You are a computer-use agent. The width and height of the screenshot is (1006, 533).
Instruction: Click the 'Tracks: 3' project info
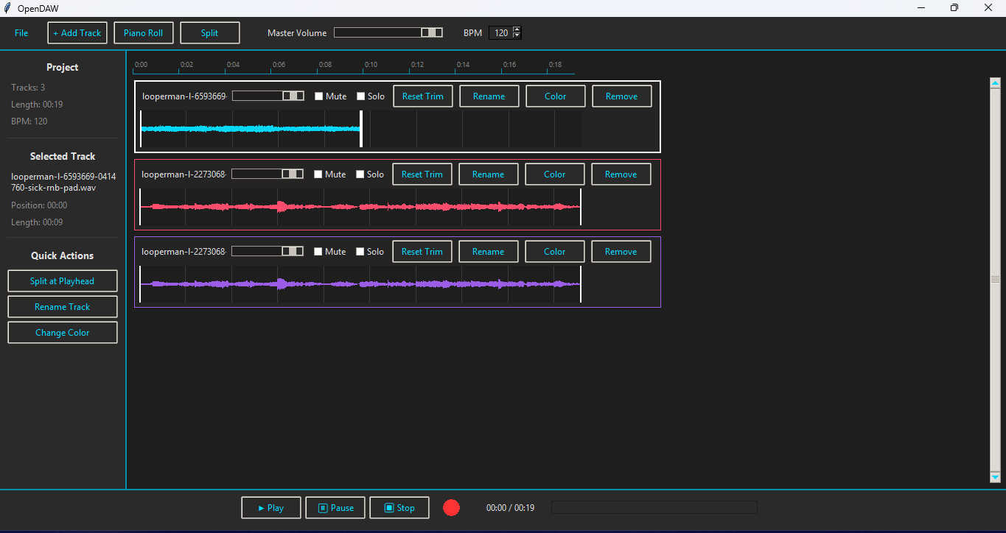tap(28, 88)
